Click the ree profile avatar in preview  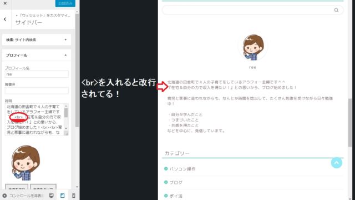253,47
